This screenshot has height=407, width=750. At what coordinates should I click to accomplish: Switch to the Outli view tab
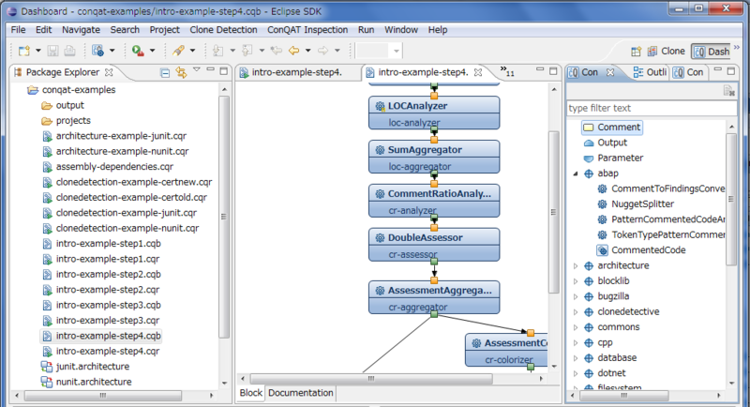click(650, 72)
